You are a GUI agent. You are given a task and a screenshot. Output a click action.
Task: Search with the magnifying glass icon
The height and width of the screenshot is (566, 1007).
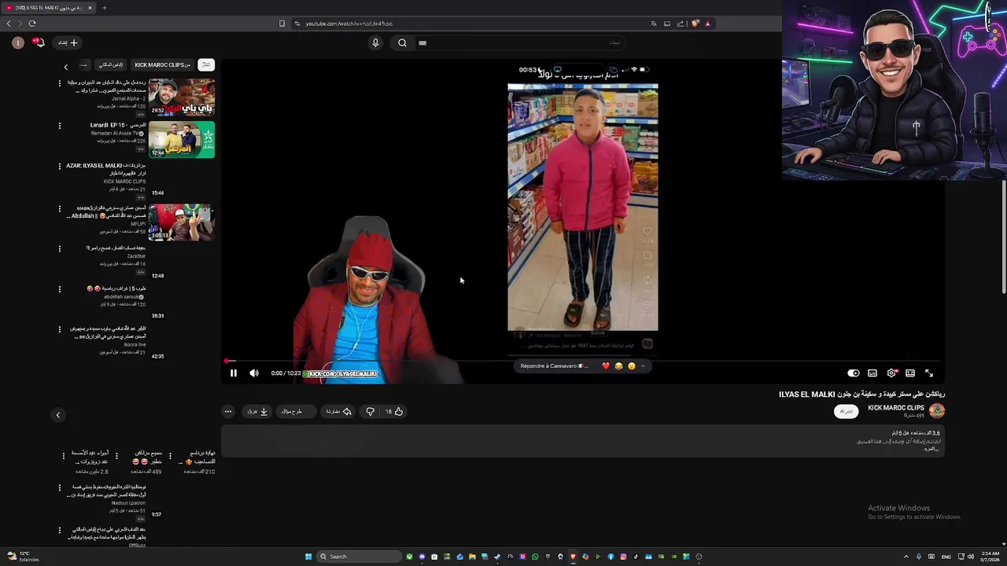(402, 42)
